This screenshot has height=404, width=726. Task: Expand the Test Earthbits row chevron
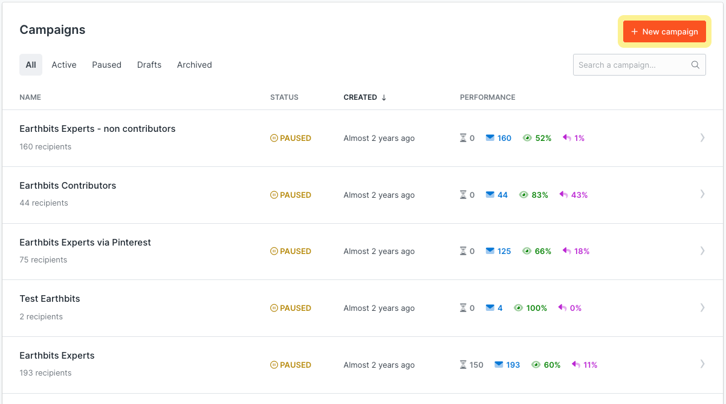702,308
